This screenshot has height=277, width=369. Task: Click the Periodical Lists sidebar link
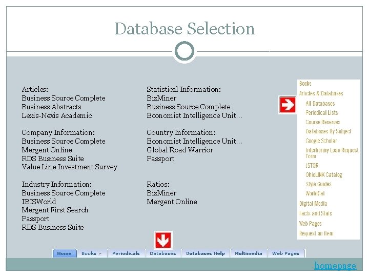pos(322,113)
